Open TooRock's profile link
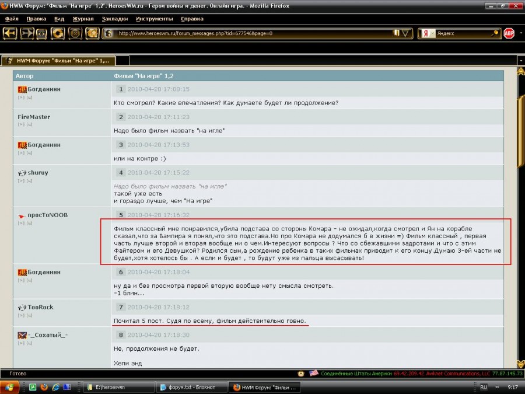Image resolution: width=525 pixels, height=394 pixels. (x=40, y=307)
